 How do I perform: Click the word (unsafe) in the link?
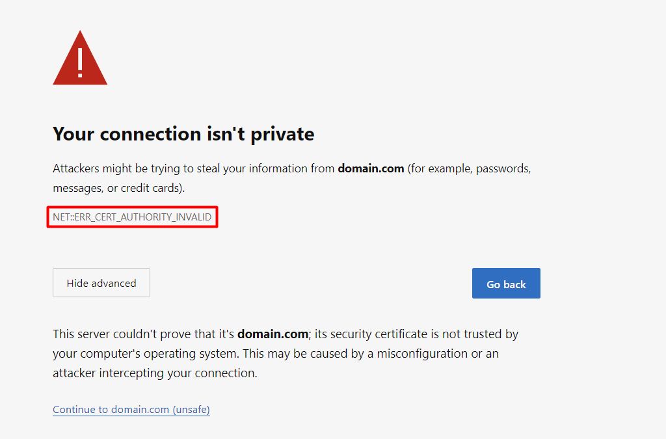[x=191, y=409]
